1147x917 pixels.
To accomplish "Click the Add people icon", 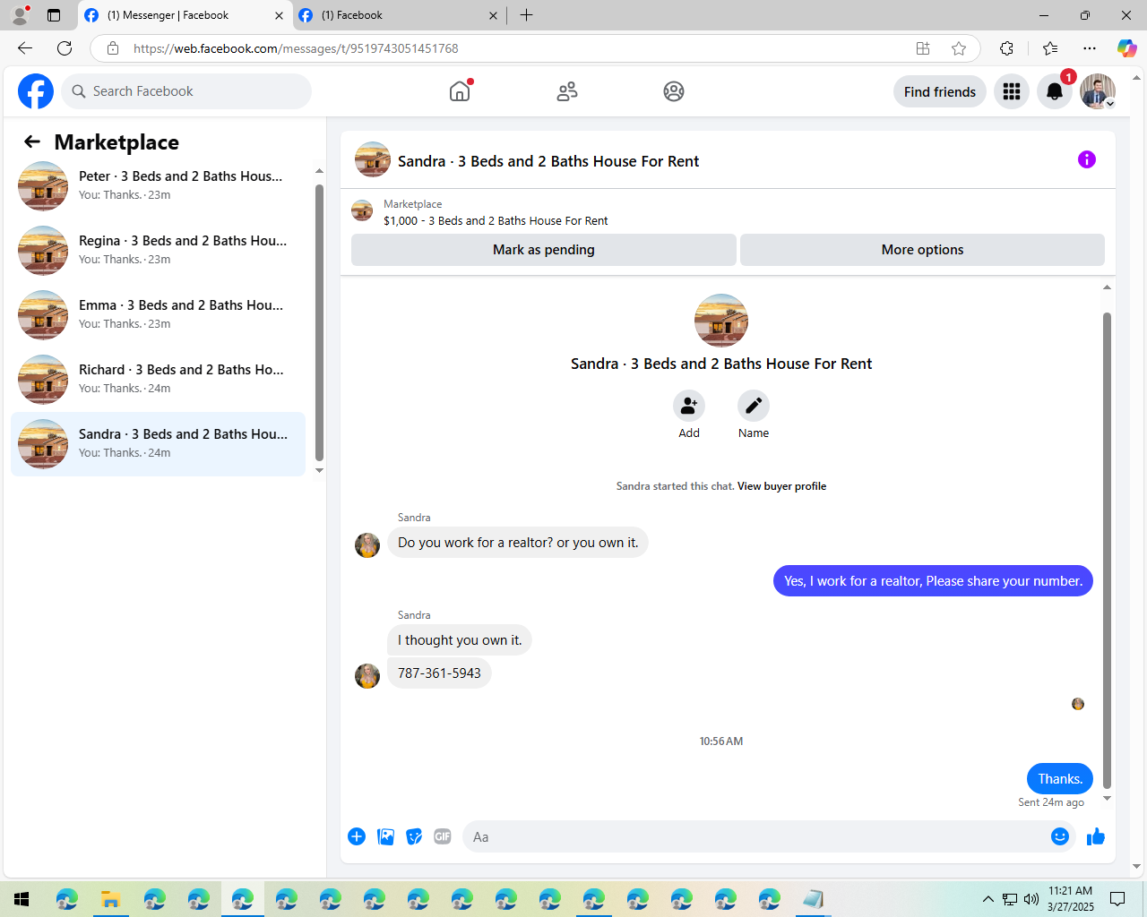I will tap(689, 406).
